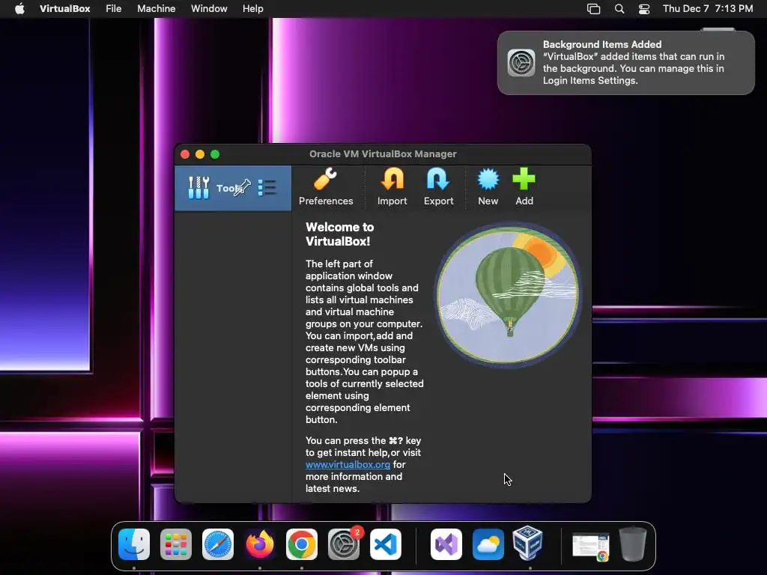The width and height of the screenshot is (767, 575).
Task: Click the green Add machine icon
Action: click(x=524, y=186)
